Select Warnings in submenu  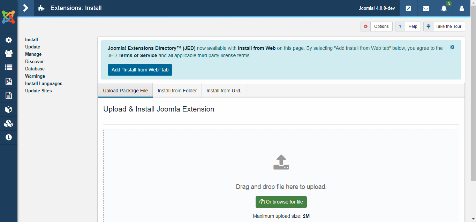(35, 76)
